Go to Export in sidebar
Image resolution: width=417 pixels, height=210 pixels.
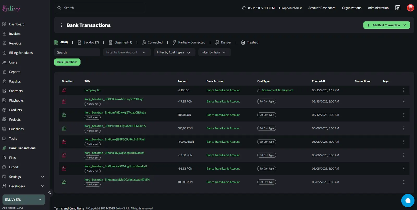click(x=14, y=167)
